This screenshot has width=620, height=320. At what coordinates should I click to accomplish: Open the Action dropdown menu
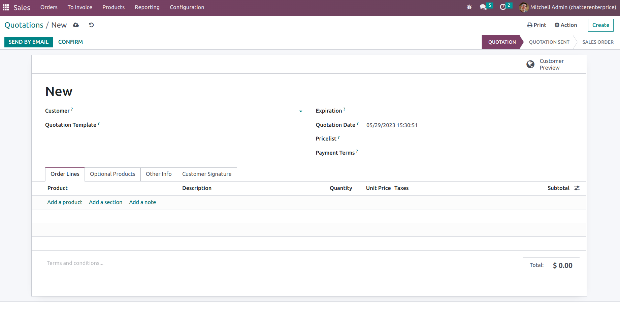tap(566, 25)
